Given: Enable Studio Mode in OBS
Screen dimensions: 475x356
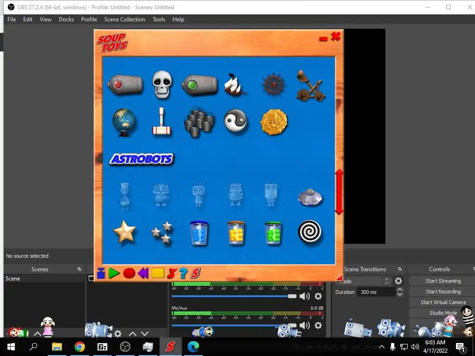Looking at the screenshot, I should tap(443, 313).
